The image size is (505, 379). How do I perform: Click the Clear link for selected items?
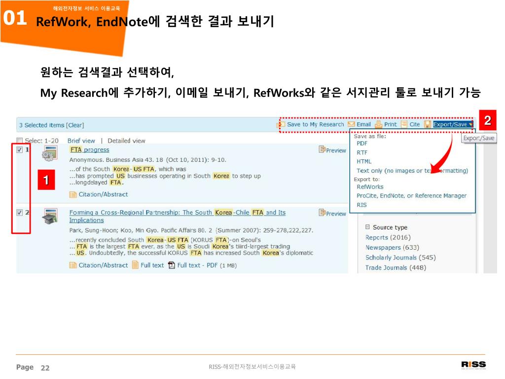tap(75, 125)
